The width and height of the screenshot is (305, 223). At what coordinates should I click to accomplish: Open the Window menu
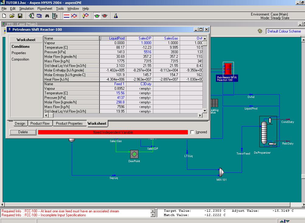point(73,9)
